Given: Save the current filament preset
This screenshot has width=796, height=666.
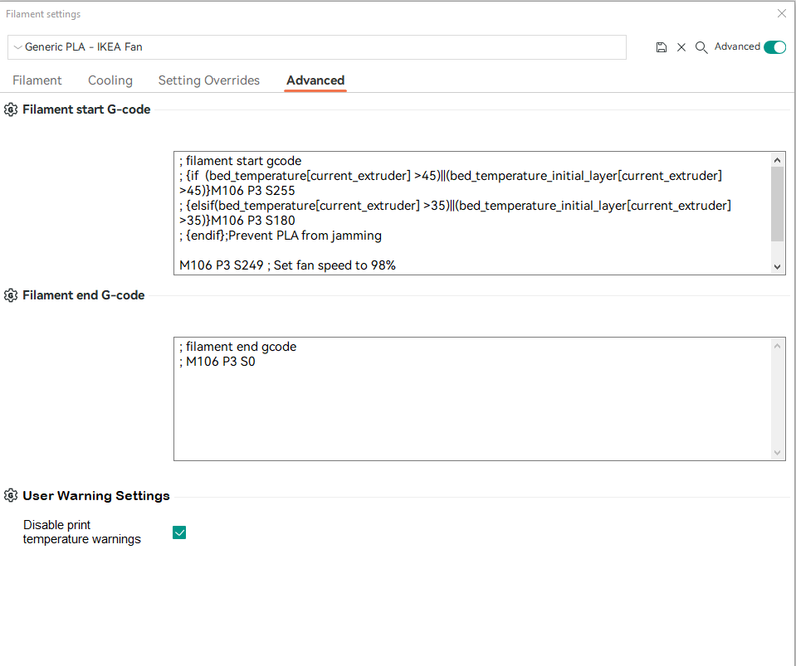Looking at the screenshot, I should pyautogui.click(x=662, y=47).
